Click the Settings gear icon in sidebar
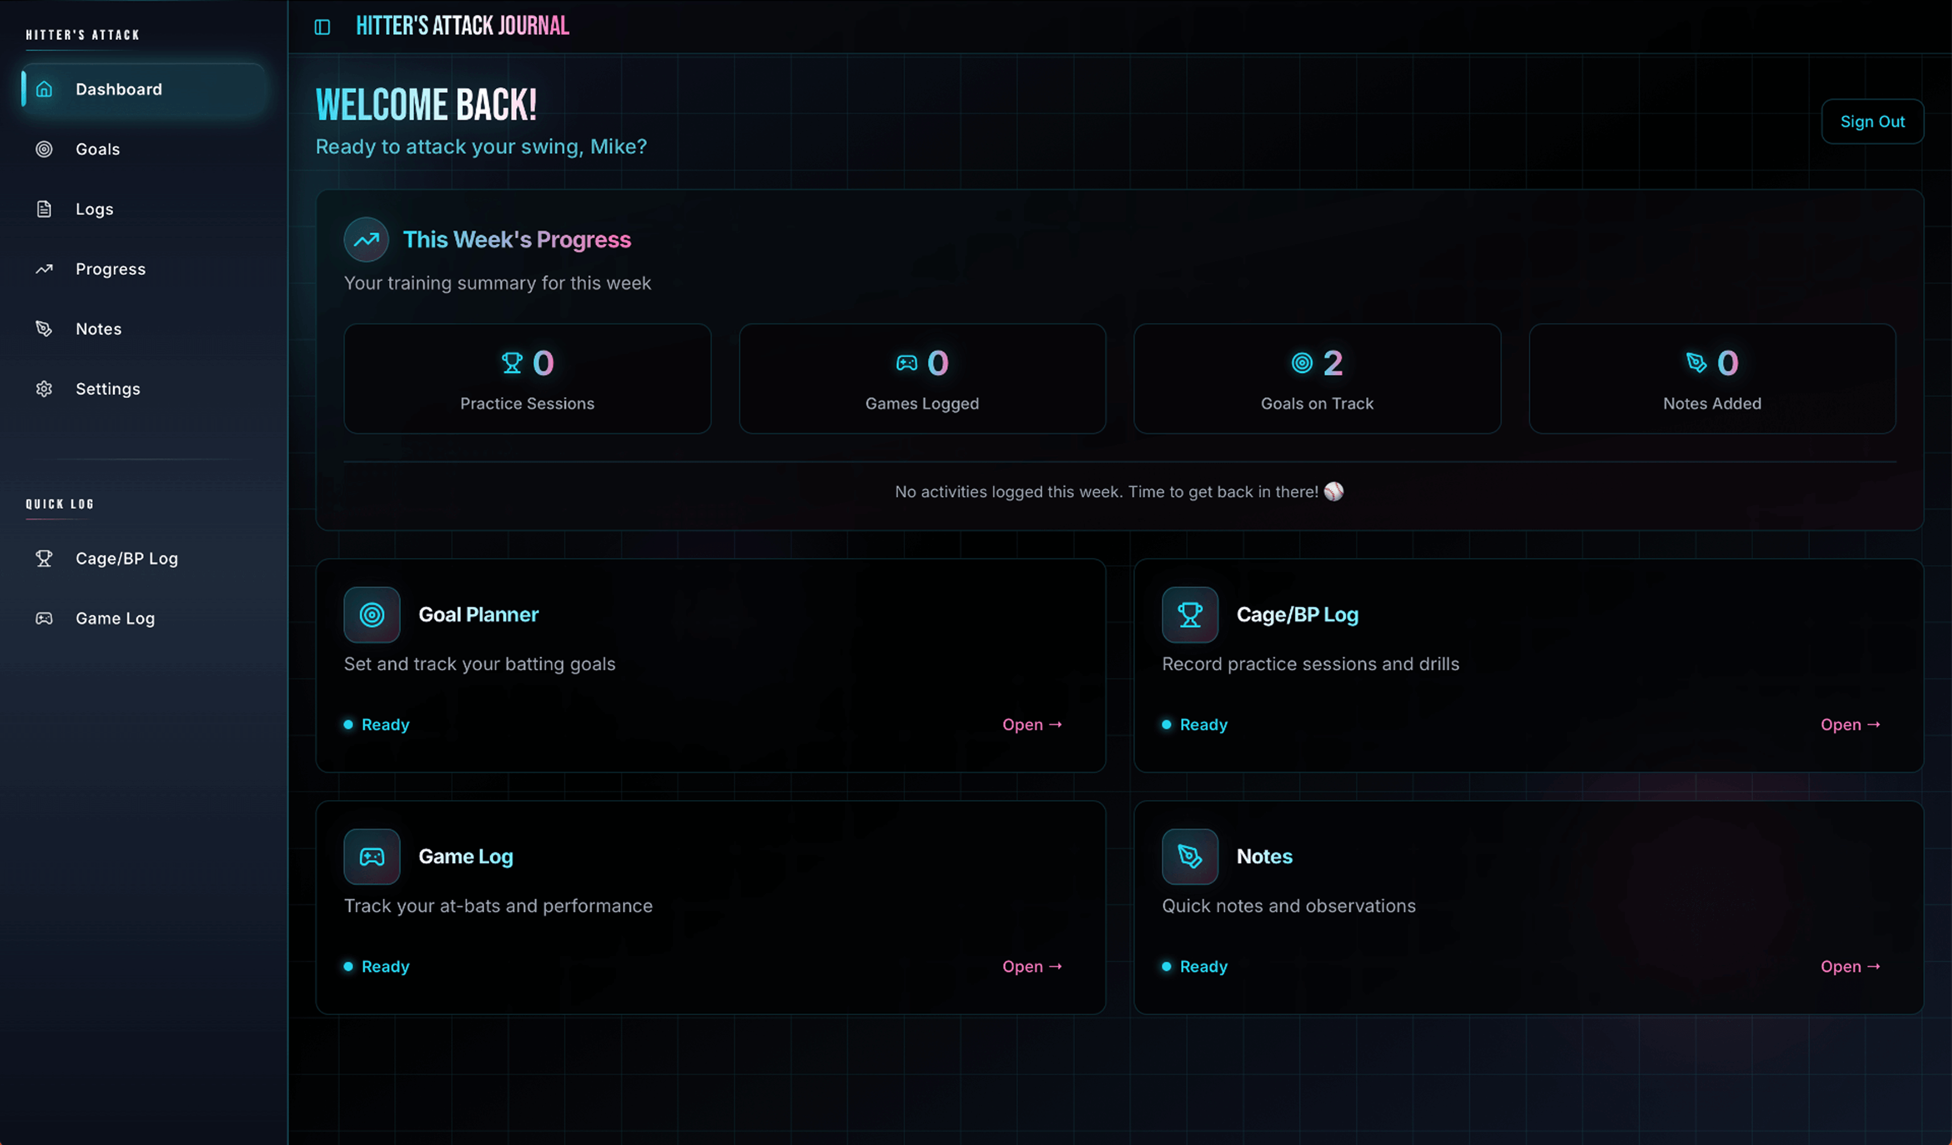This screenshot has height=1145, width=1952. 44,389
